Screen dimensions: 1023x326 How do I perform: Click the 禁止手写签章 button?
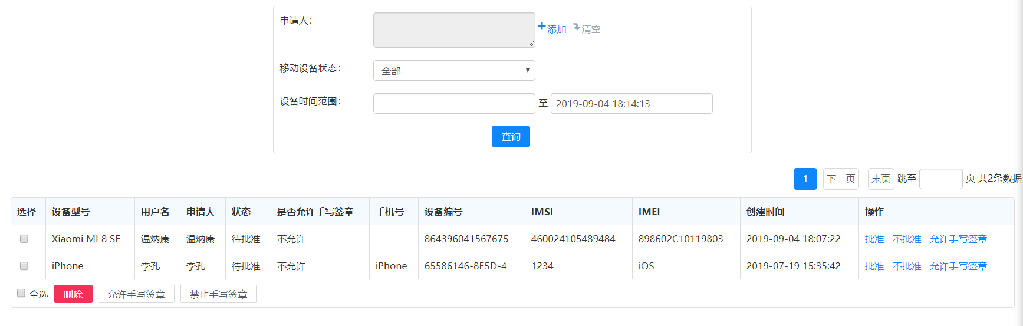219,294
